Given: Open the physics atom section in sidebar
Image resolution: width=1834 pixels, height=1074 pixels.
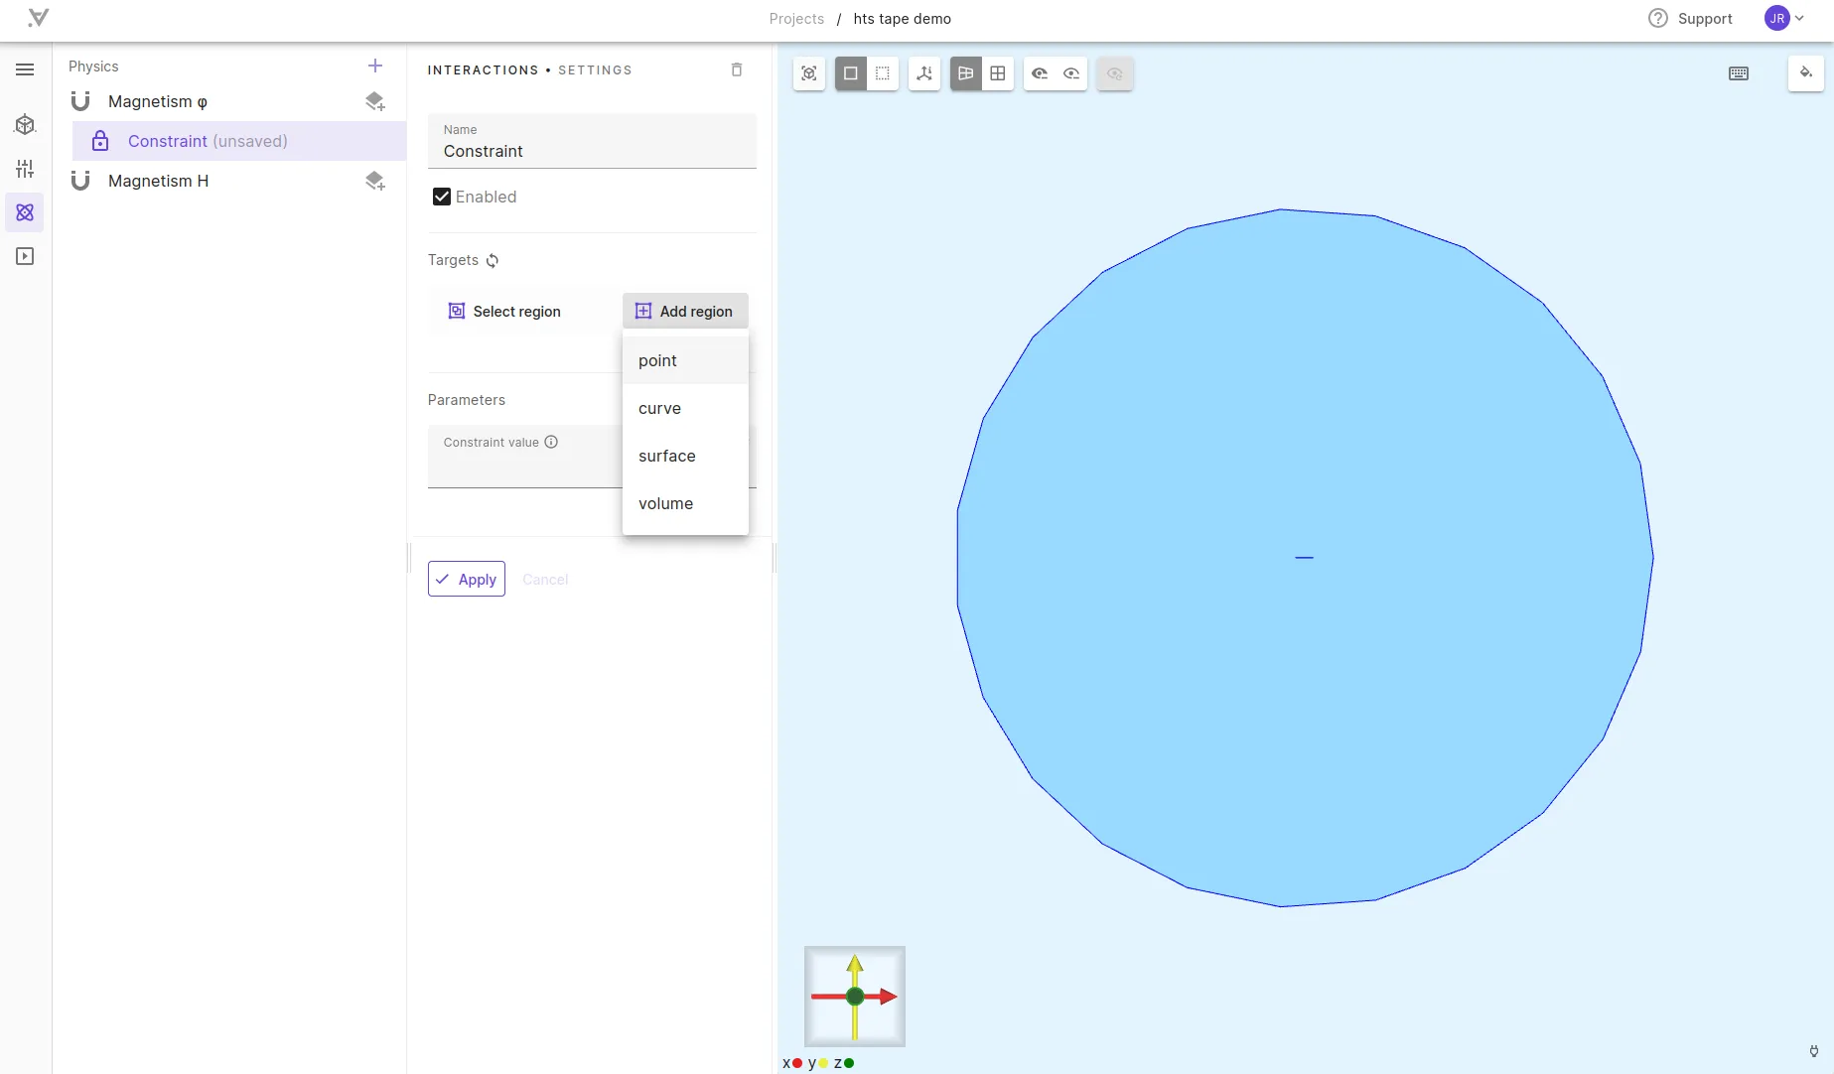Looking at the screenshot, I should 25,212.
